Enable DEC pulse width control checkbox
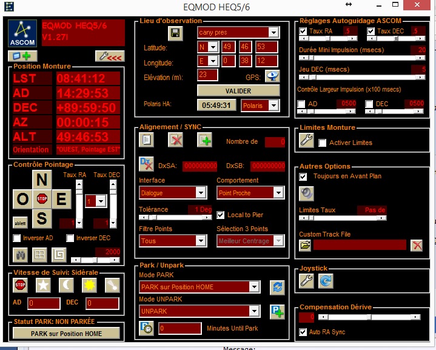The width and height of the screenshot is (436, 350). [x=369, y=104]
